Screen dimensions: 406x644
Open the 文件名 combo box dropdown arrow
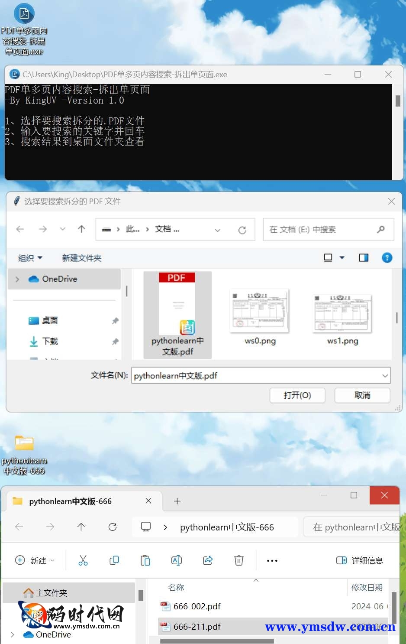[x=385, y=376]
